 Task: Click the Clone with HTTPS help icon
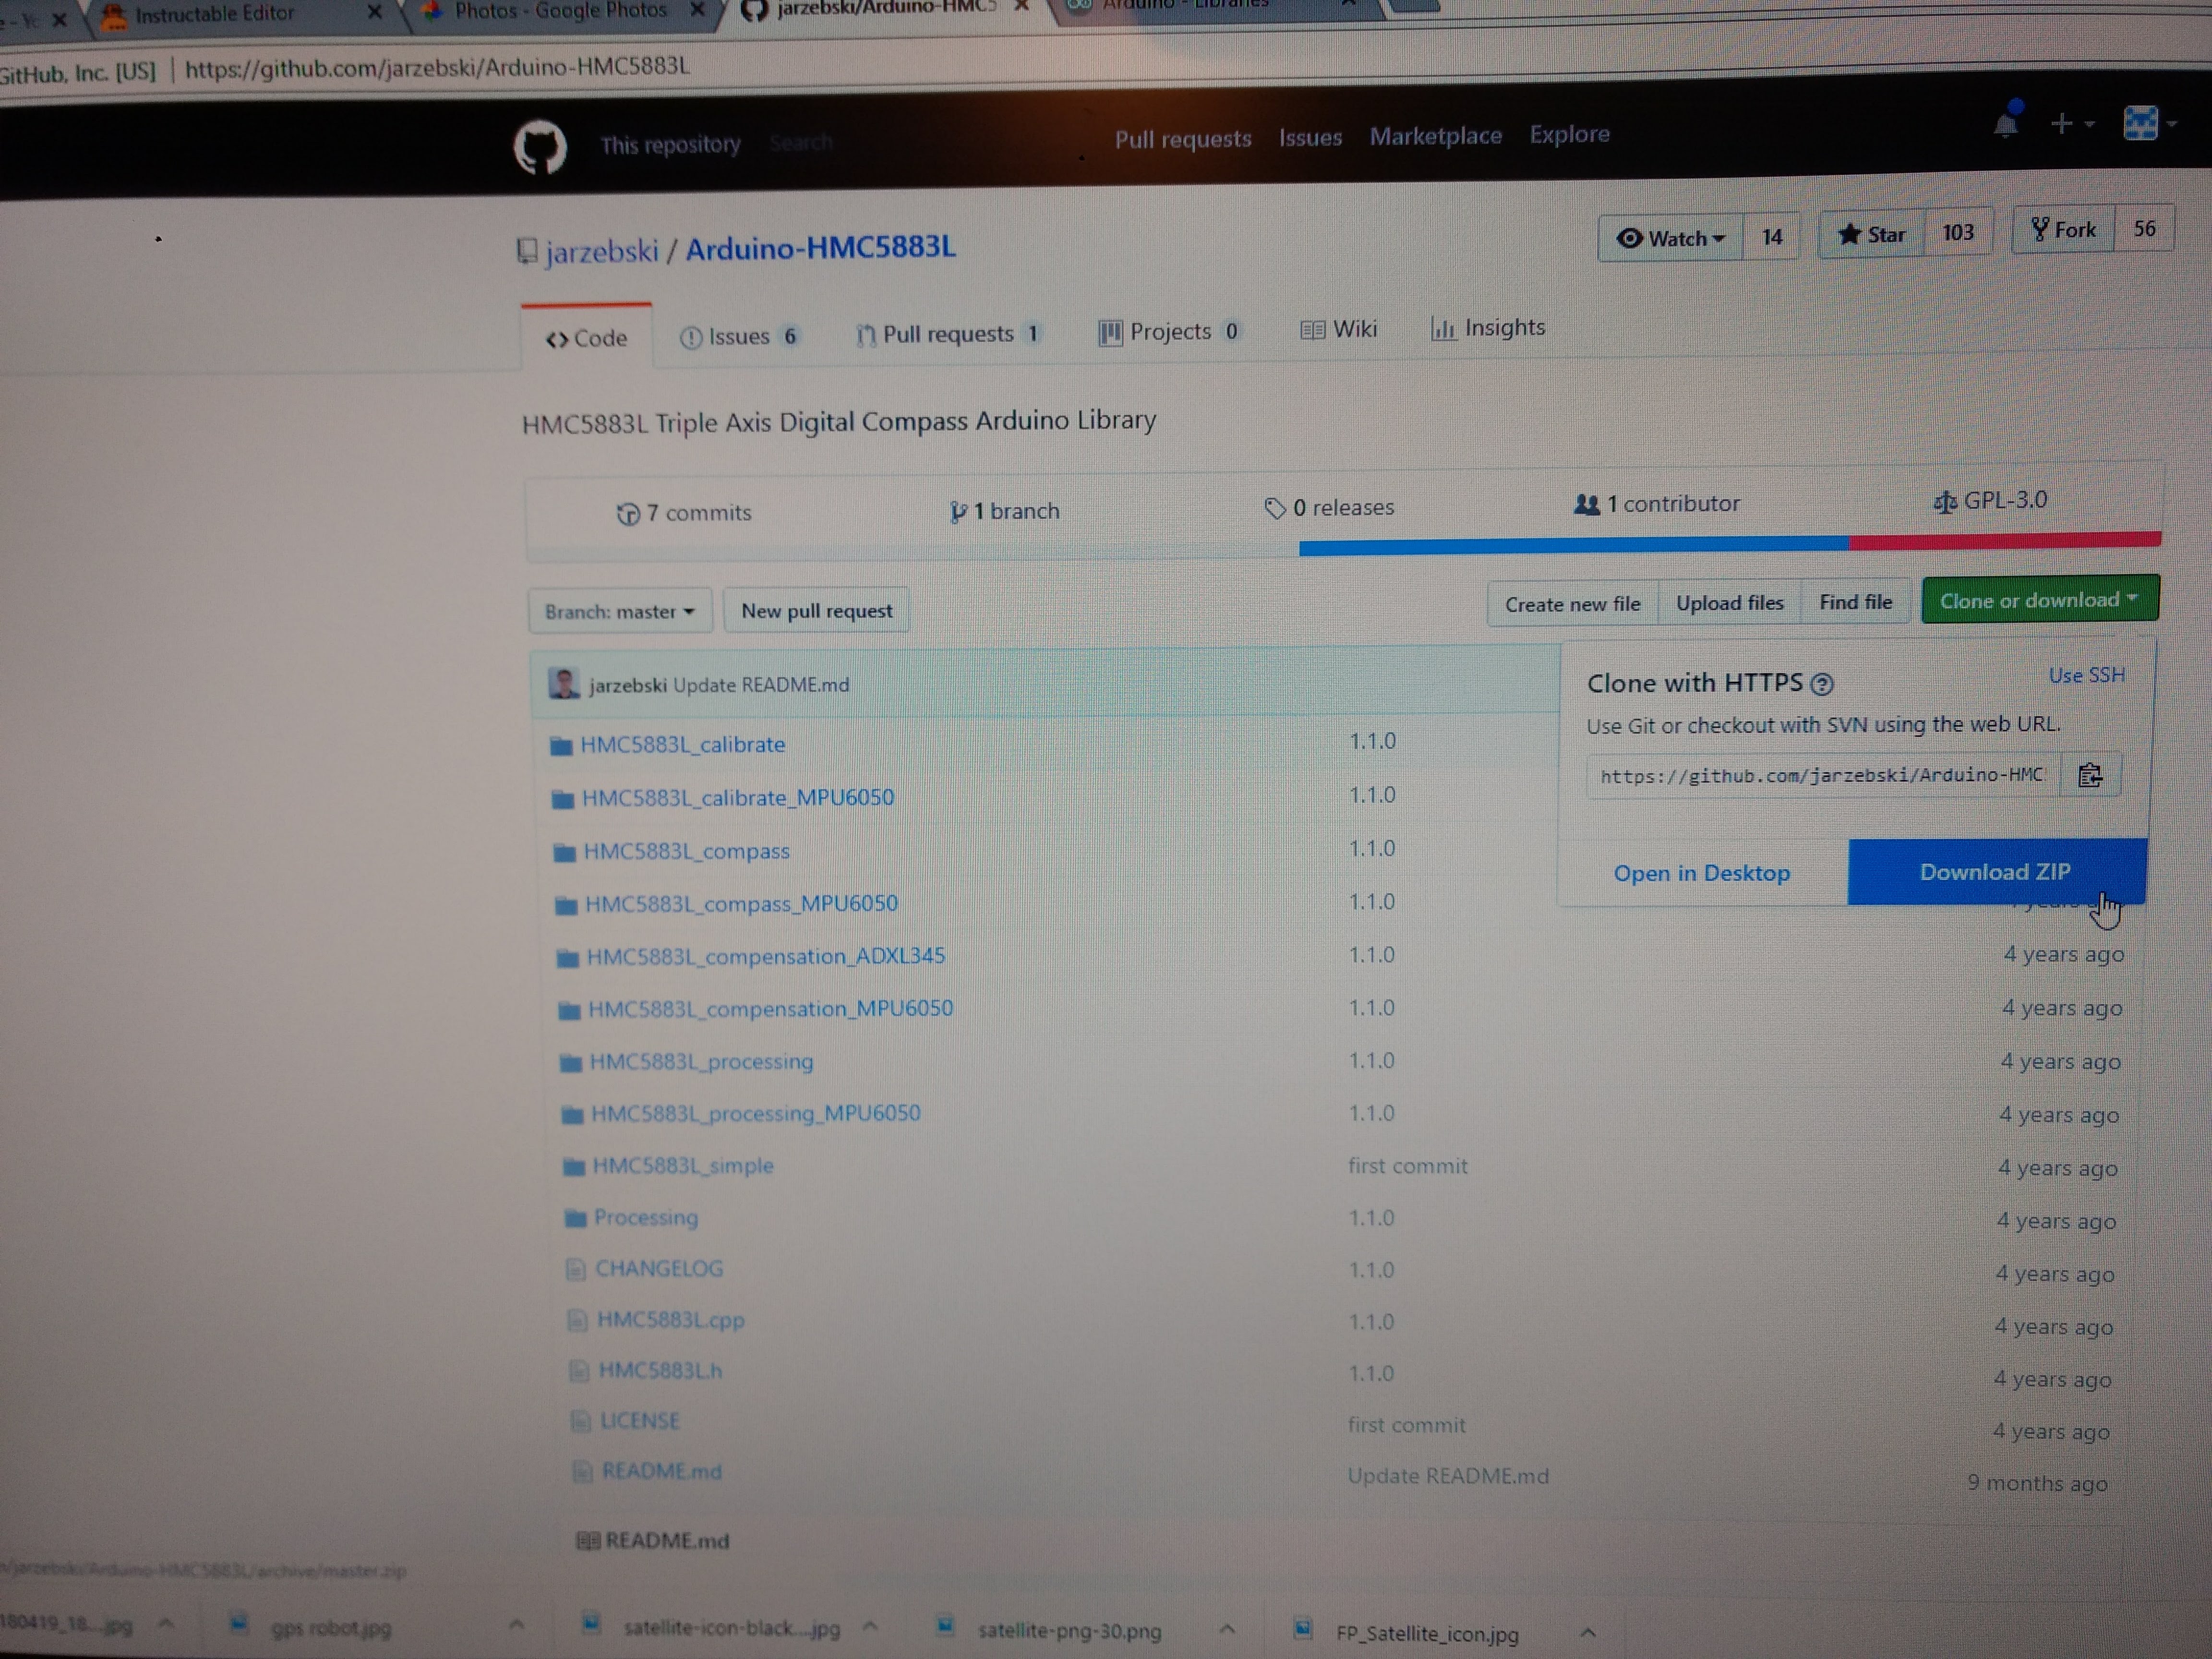[x=1822, y=684]
